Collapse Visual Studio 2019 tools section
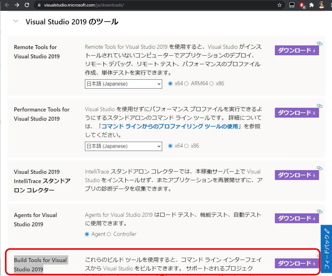Screen dimensions: 332x276 pos(16,21)
